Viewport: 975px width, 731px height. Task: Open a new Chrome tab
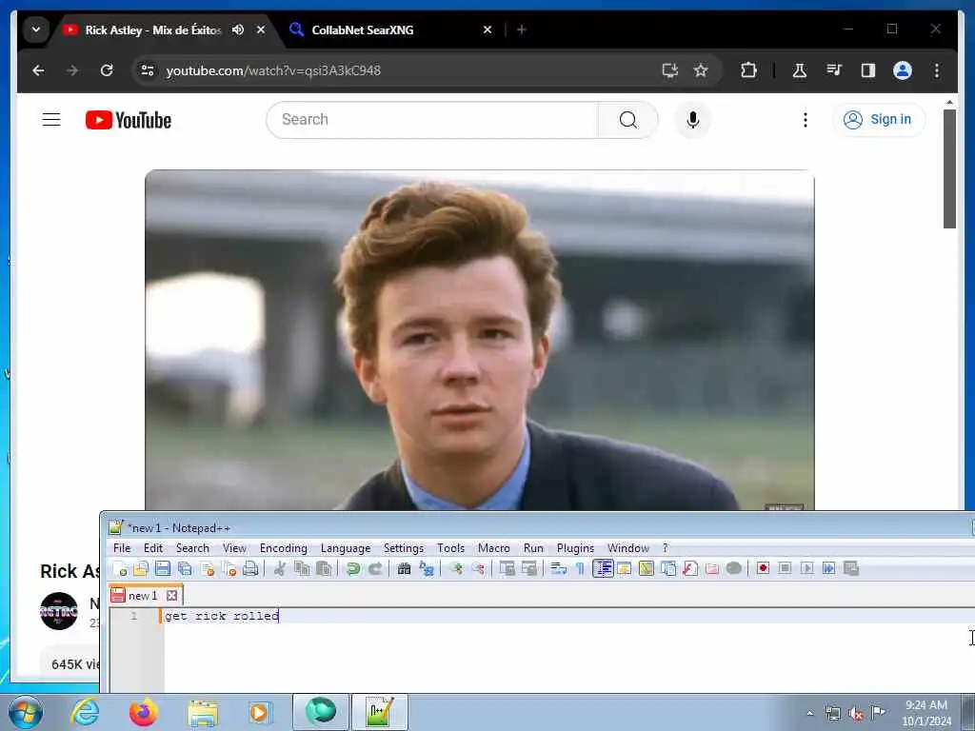tap(522, 30)
